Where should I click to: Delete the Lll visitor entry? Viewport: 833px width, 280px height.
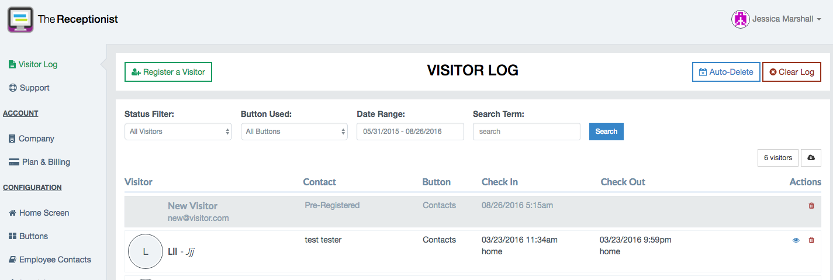click(811, 240)
